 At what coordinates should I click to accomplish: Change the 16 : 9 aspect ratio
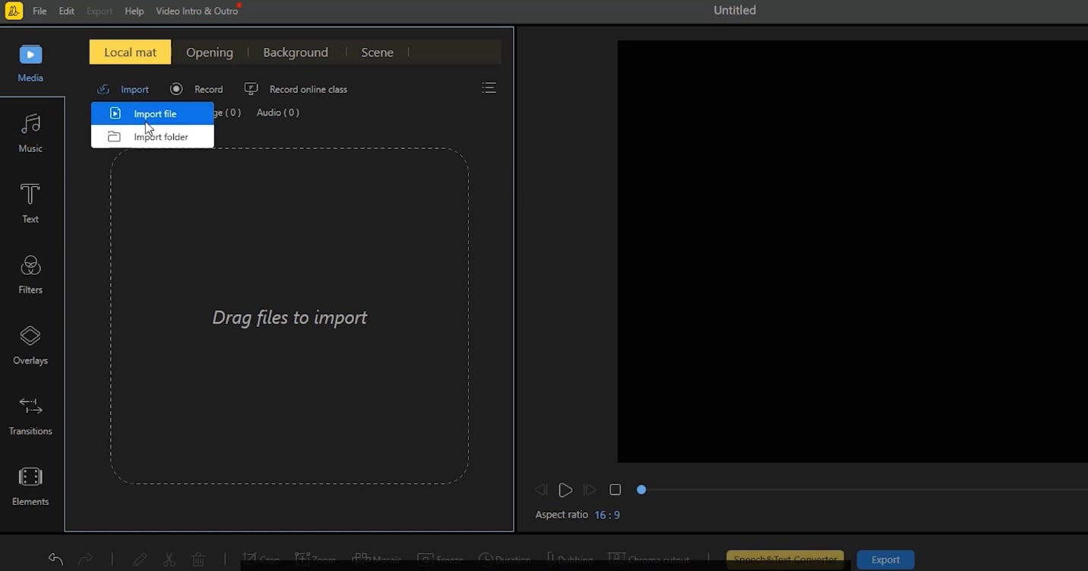coord(607,515)
